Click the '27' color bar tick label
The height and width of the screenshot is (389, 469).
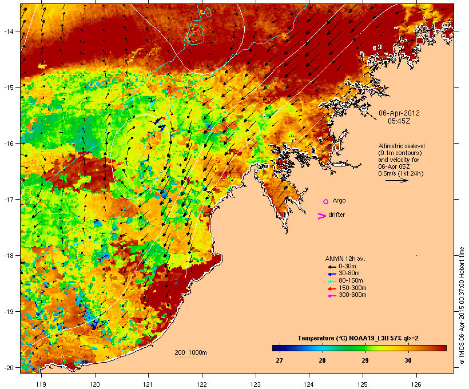[279, 360]
